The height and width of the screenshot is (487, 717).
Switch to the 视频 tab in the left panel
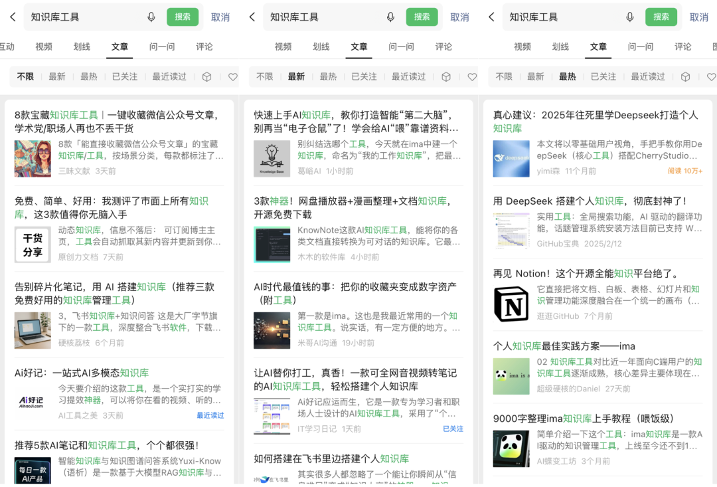pyautogui.click(x=44, y=47)
